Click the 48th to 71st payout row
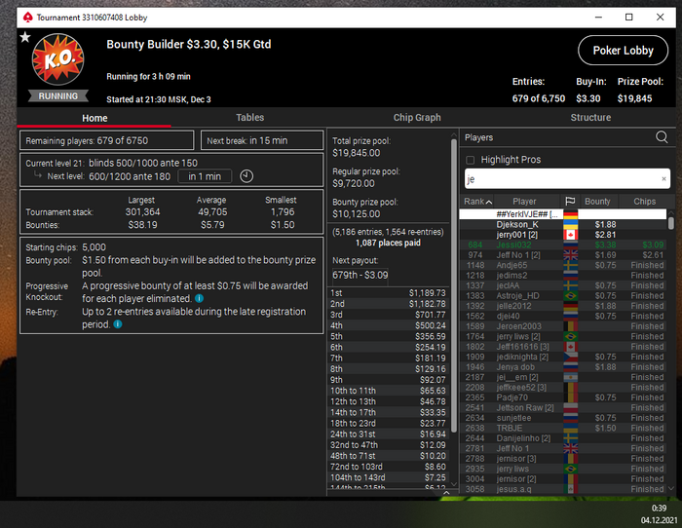 (388, 456)
